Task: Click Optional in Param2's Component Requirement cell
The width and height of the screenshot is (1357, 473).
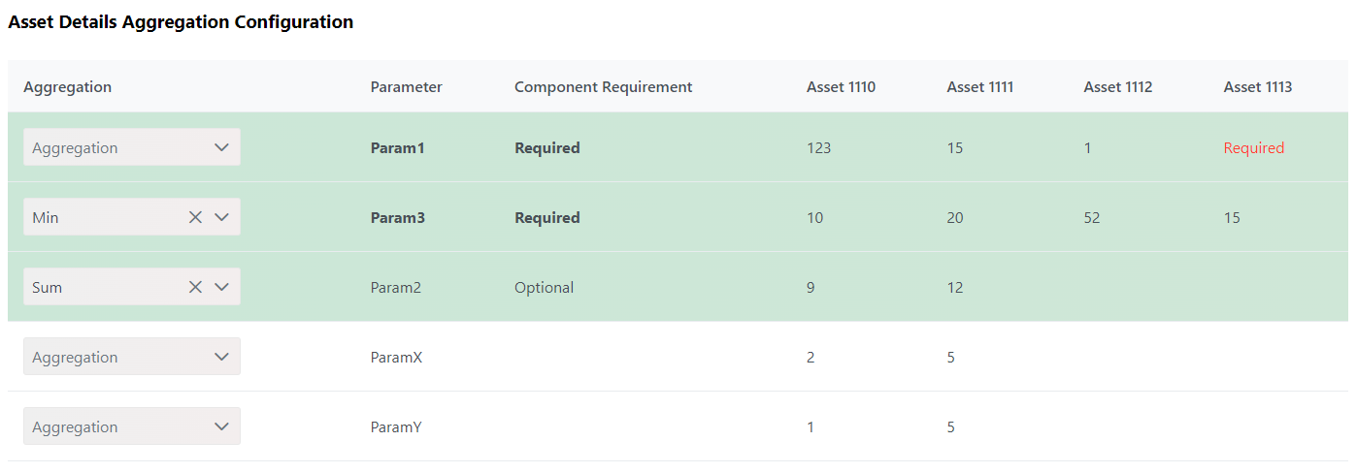Action: [x=545, y=288]
